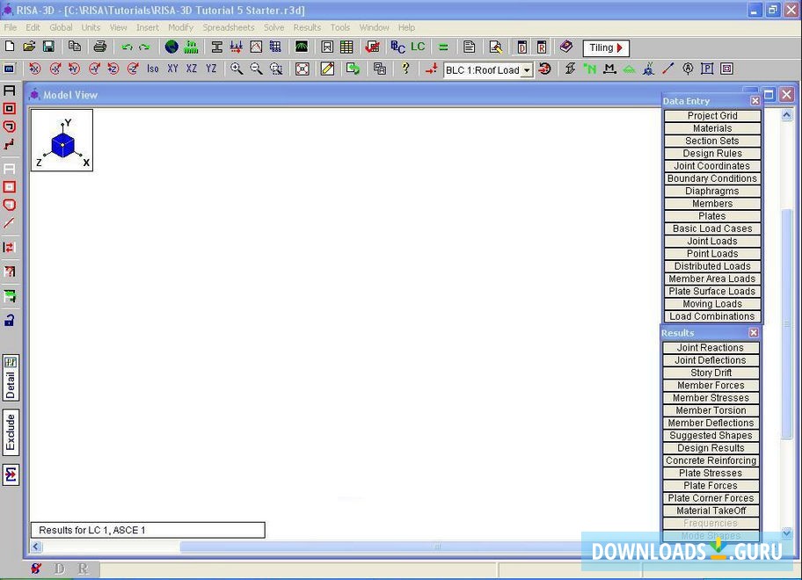This screenshot has width=802, height=580.
Task: Open the graphic editing pencil icon
Action: click(327, 69)
